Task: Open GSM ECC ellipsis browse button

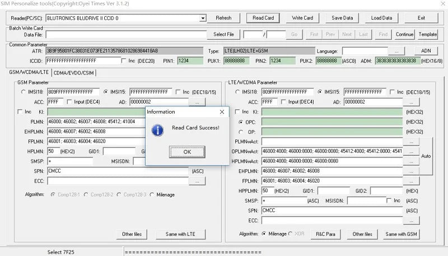Action: coord(197,181)
